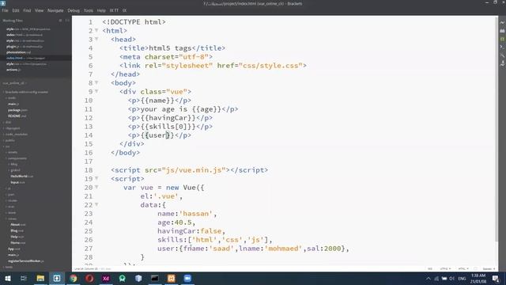Open Help.vue in the views folder
Image resolution: width=506 pixels, height=285 pixels.
[17, 237]
